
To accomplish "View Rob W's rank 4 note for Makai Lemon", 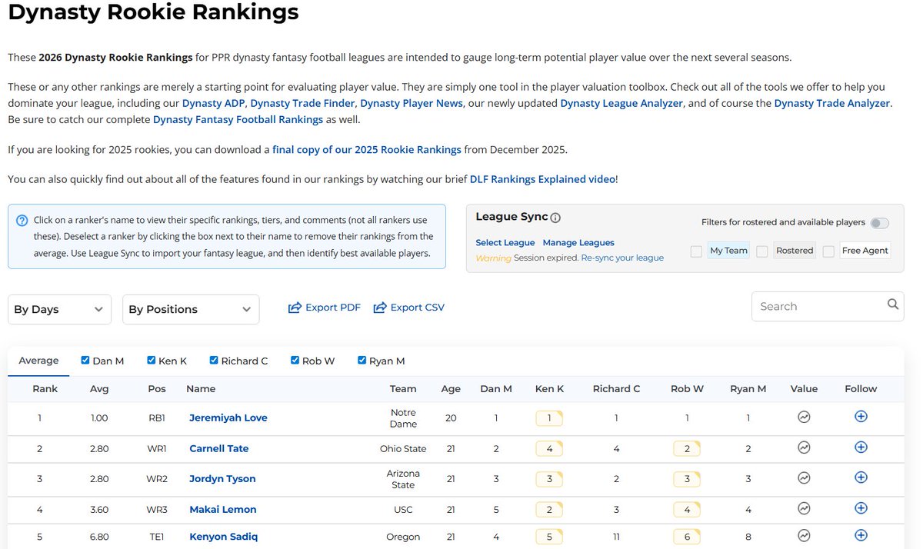I will click(x=687, y=509).
